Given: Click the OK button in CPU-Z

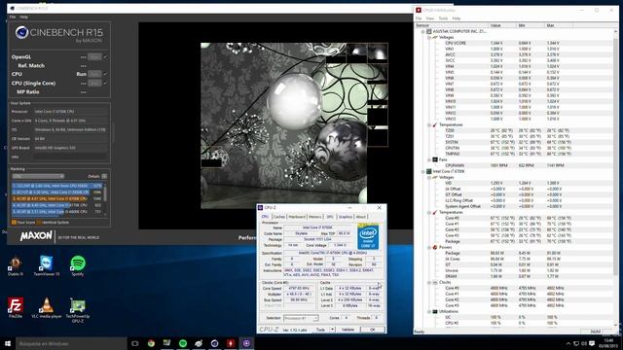Looking at the screenshot, I should pyautogui.click(x=372, y=330).
